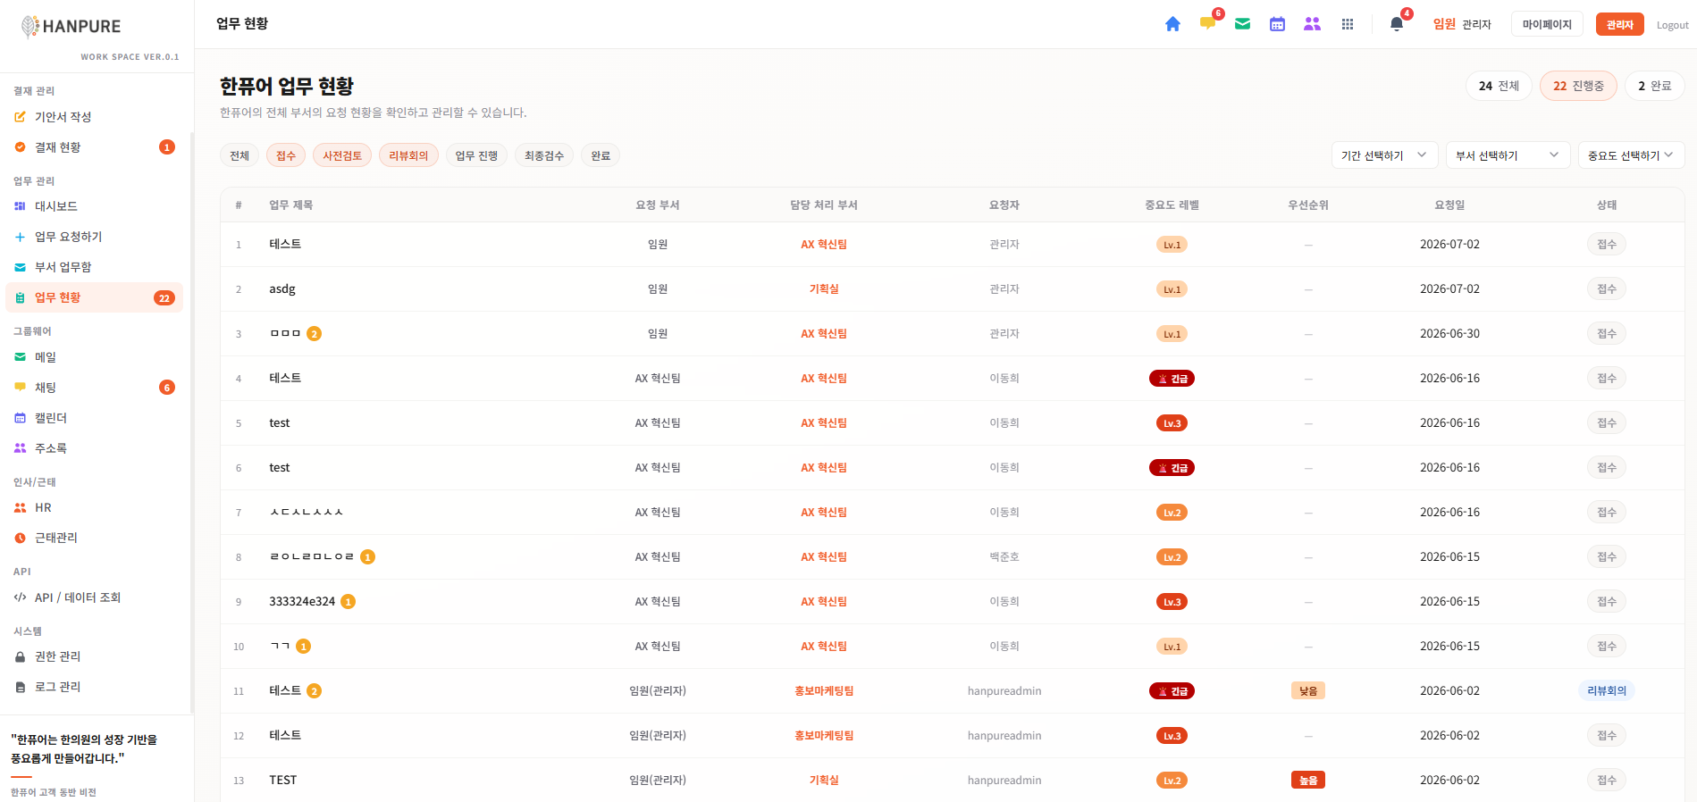Click the 높음 priority badge on TEST row
Viewport: 1697px width, 802px height.
click(1307, 781)
